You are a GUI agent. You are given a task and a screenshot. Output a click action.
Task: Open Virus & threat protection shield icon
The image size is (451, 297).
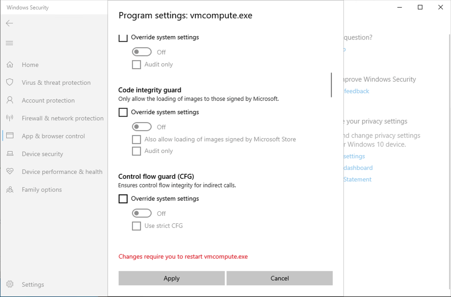[10, 82]
